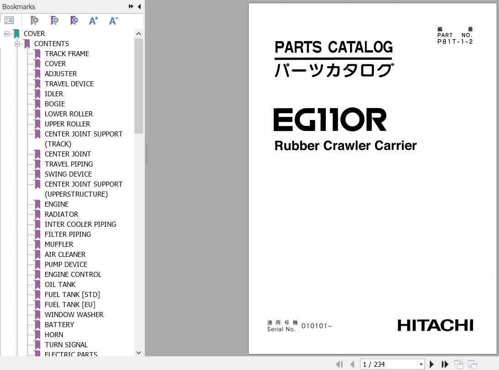Click the Bookmarks panel title
Image resolution: width=499 pixels, height=370 pixels.
click(x=18, y=7)
